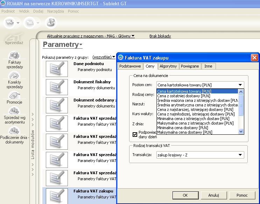Select Cena kartotekowa towaru [PLN] option
The height and width of the screenshot is (204, 260).
[197, 91]
